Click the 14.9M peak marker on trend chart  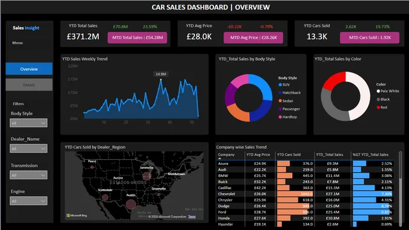[x=160, y=79]
